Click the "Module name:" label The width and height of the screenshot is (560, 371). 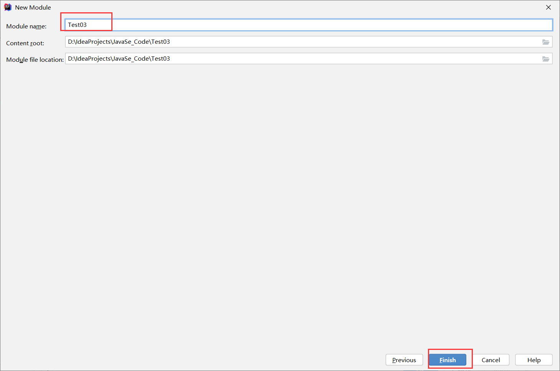(26, 26)
